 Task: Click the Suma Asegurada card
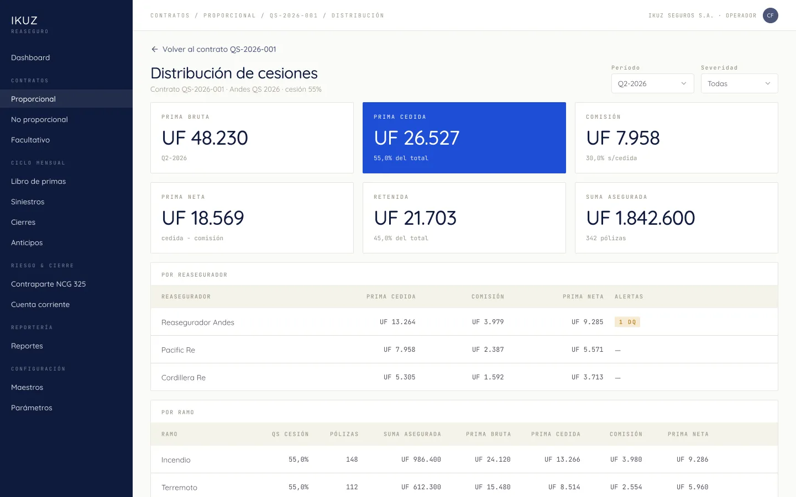(677, 218)
